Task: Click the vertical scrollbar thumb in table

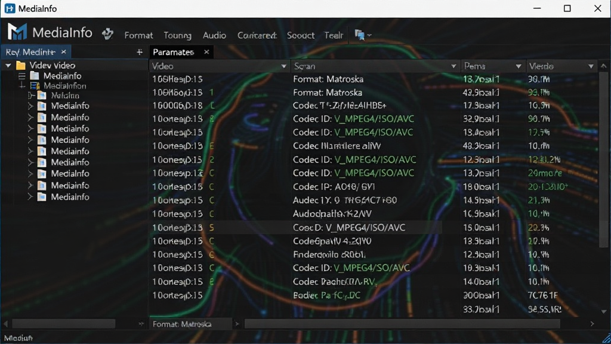Action: click(x=604, y=159)
